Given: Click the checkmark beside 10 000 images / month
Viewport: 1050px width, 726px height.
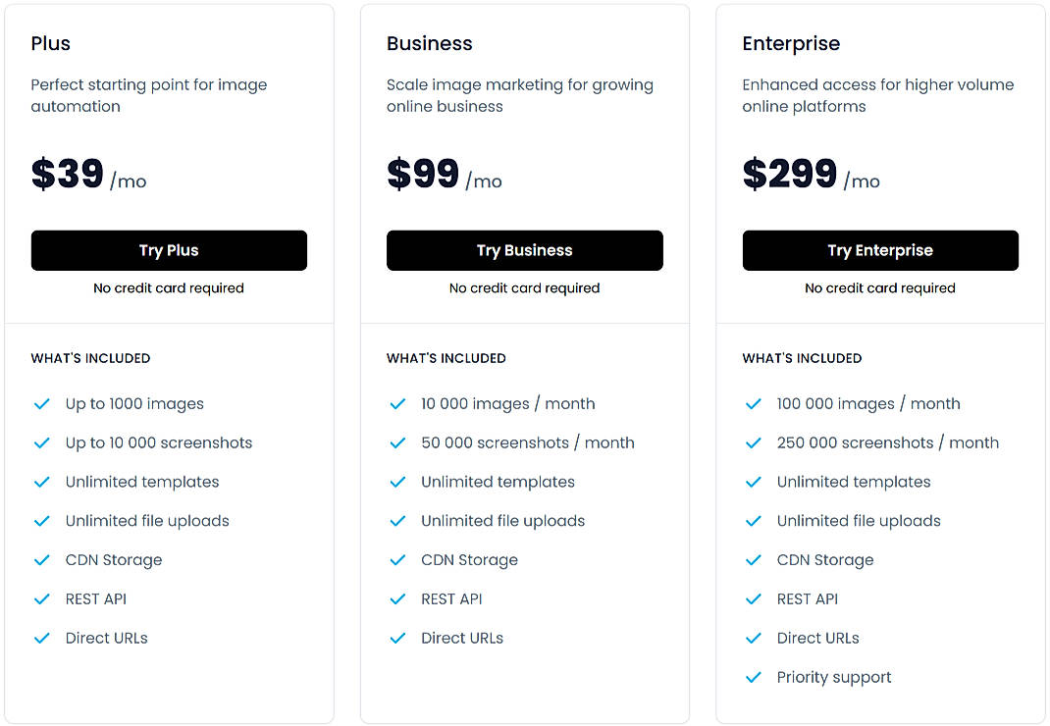Looking at the screenshot, I should pos(398,403).
